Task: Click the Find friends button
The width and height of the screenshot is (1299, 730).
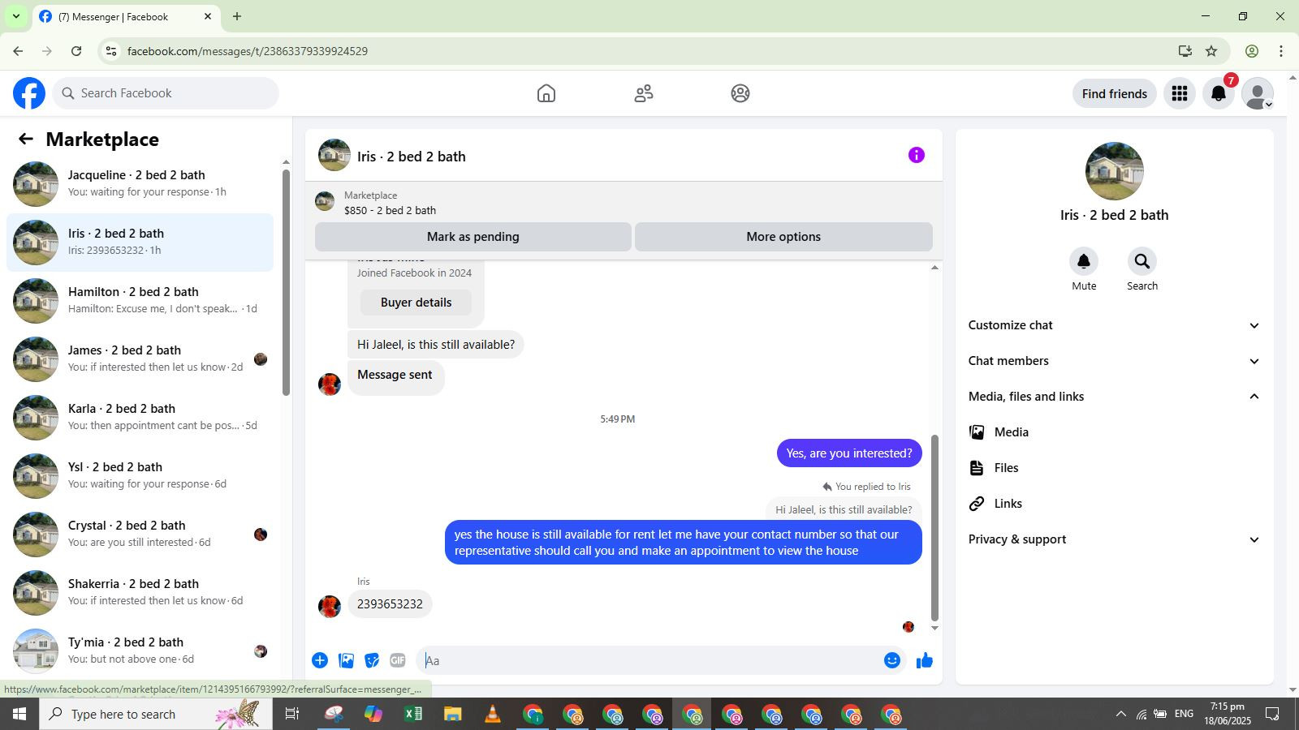Action: point(1115,93)
